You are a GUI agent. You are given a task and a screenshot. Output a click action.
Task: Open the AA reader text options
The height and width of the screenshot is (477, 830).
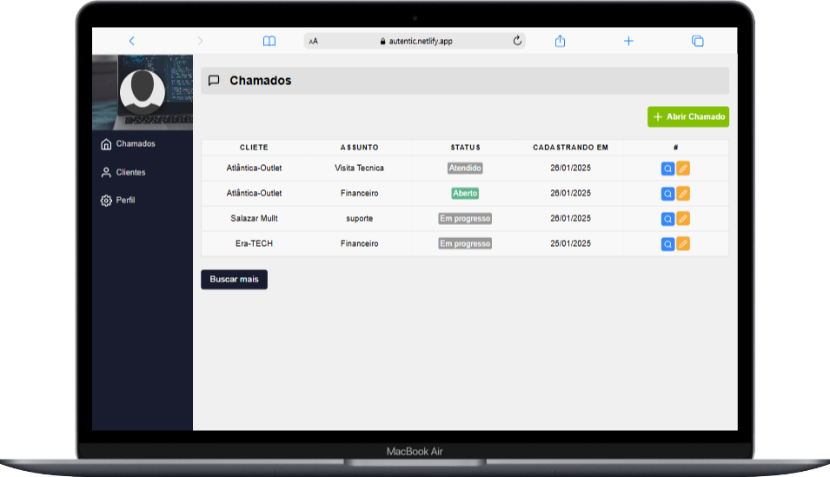(x=314, y=41)
